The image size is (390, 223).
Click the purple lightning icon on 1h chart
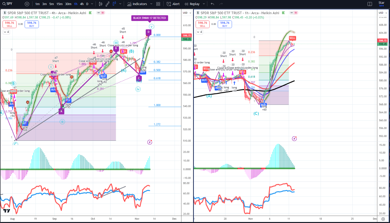(x=294, y=138)
